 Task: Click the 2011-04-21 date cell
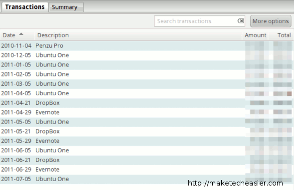pyautogui.click(x=16, y=103)
